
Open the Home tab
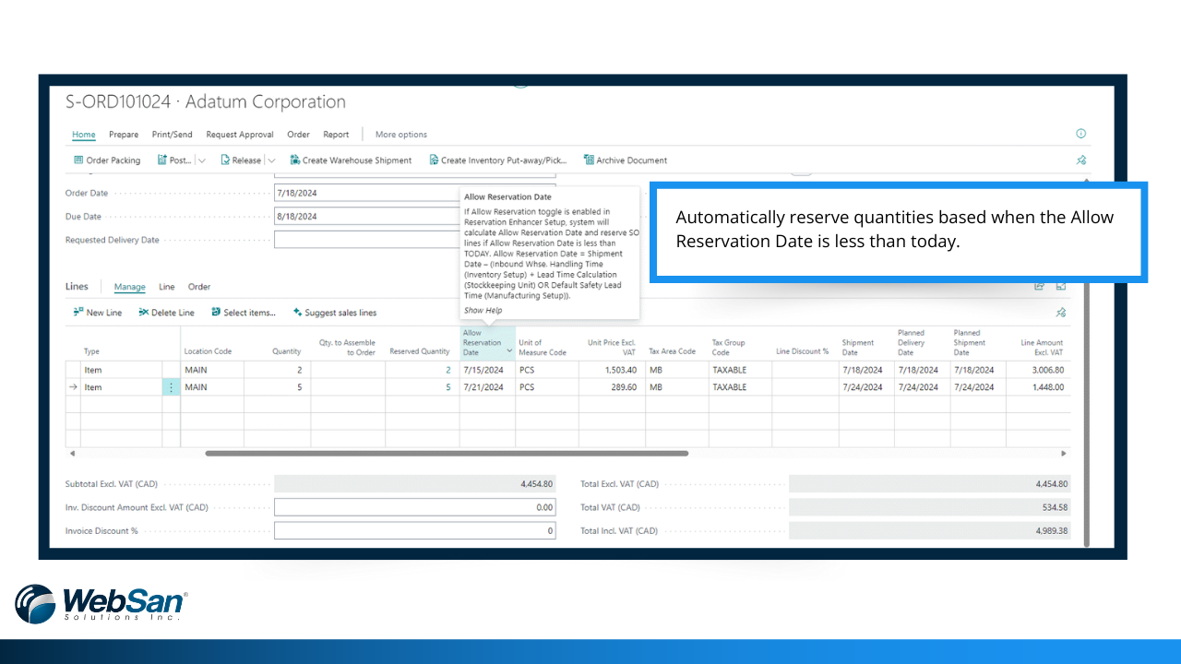(84, 135)
